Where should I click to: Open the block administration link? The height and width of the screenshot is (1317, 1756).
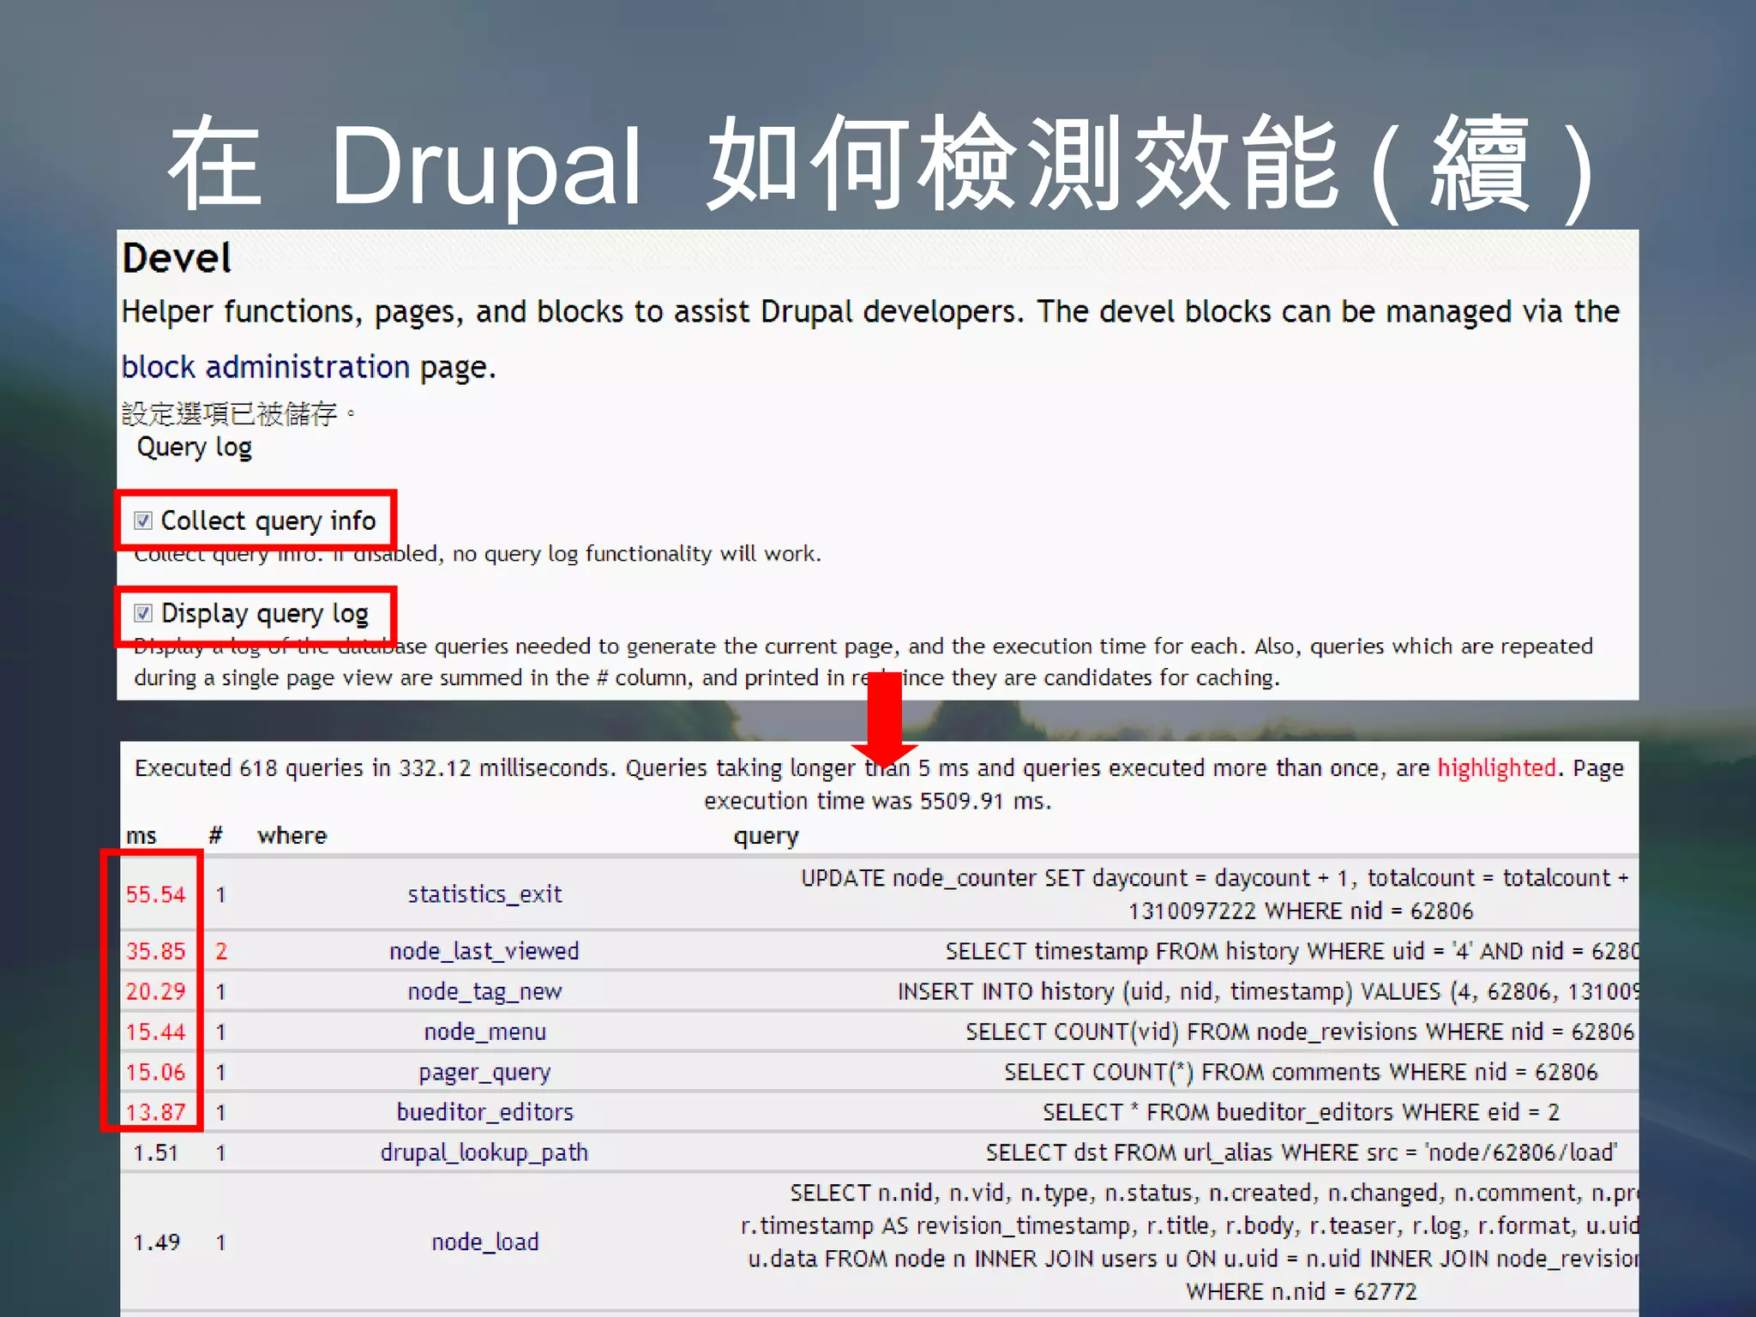click(x=266, y=367)
